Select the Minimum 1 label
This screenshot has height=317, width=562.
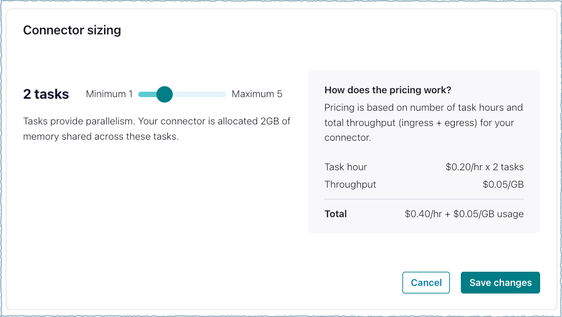click(x=109, y=94)
